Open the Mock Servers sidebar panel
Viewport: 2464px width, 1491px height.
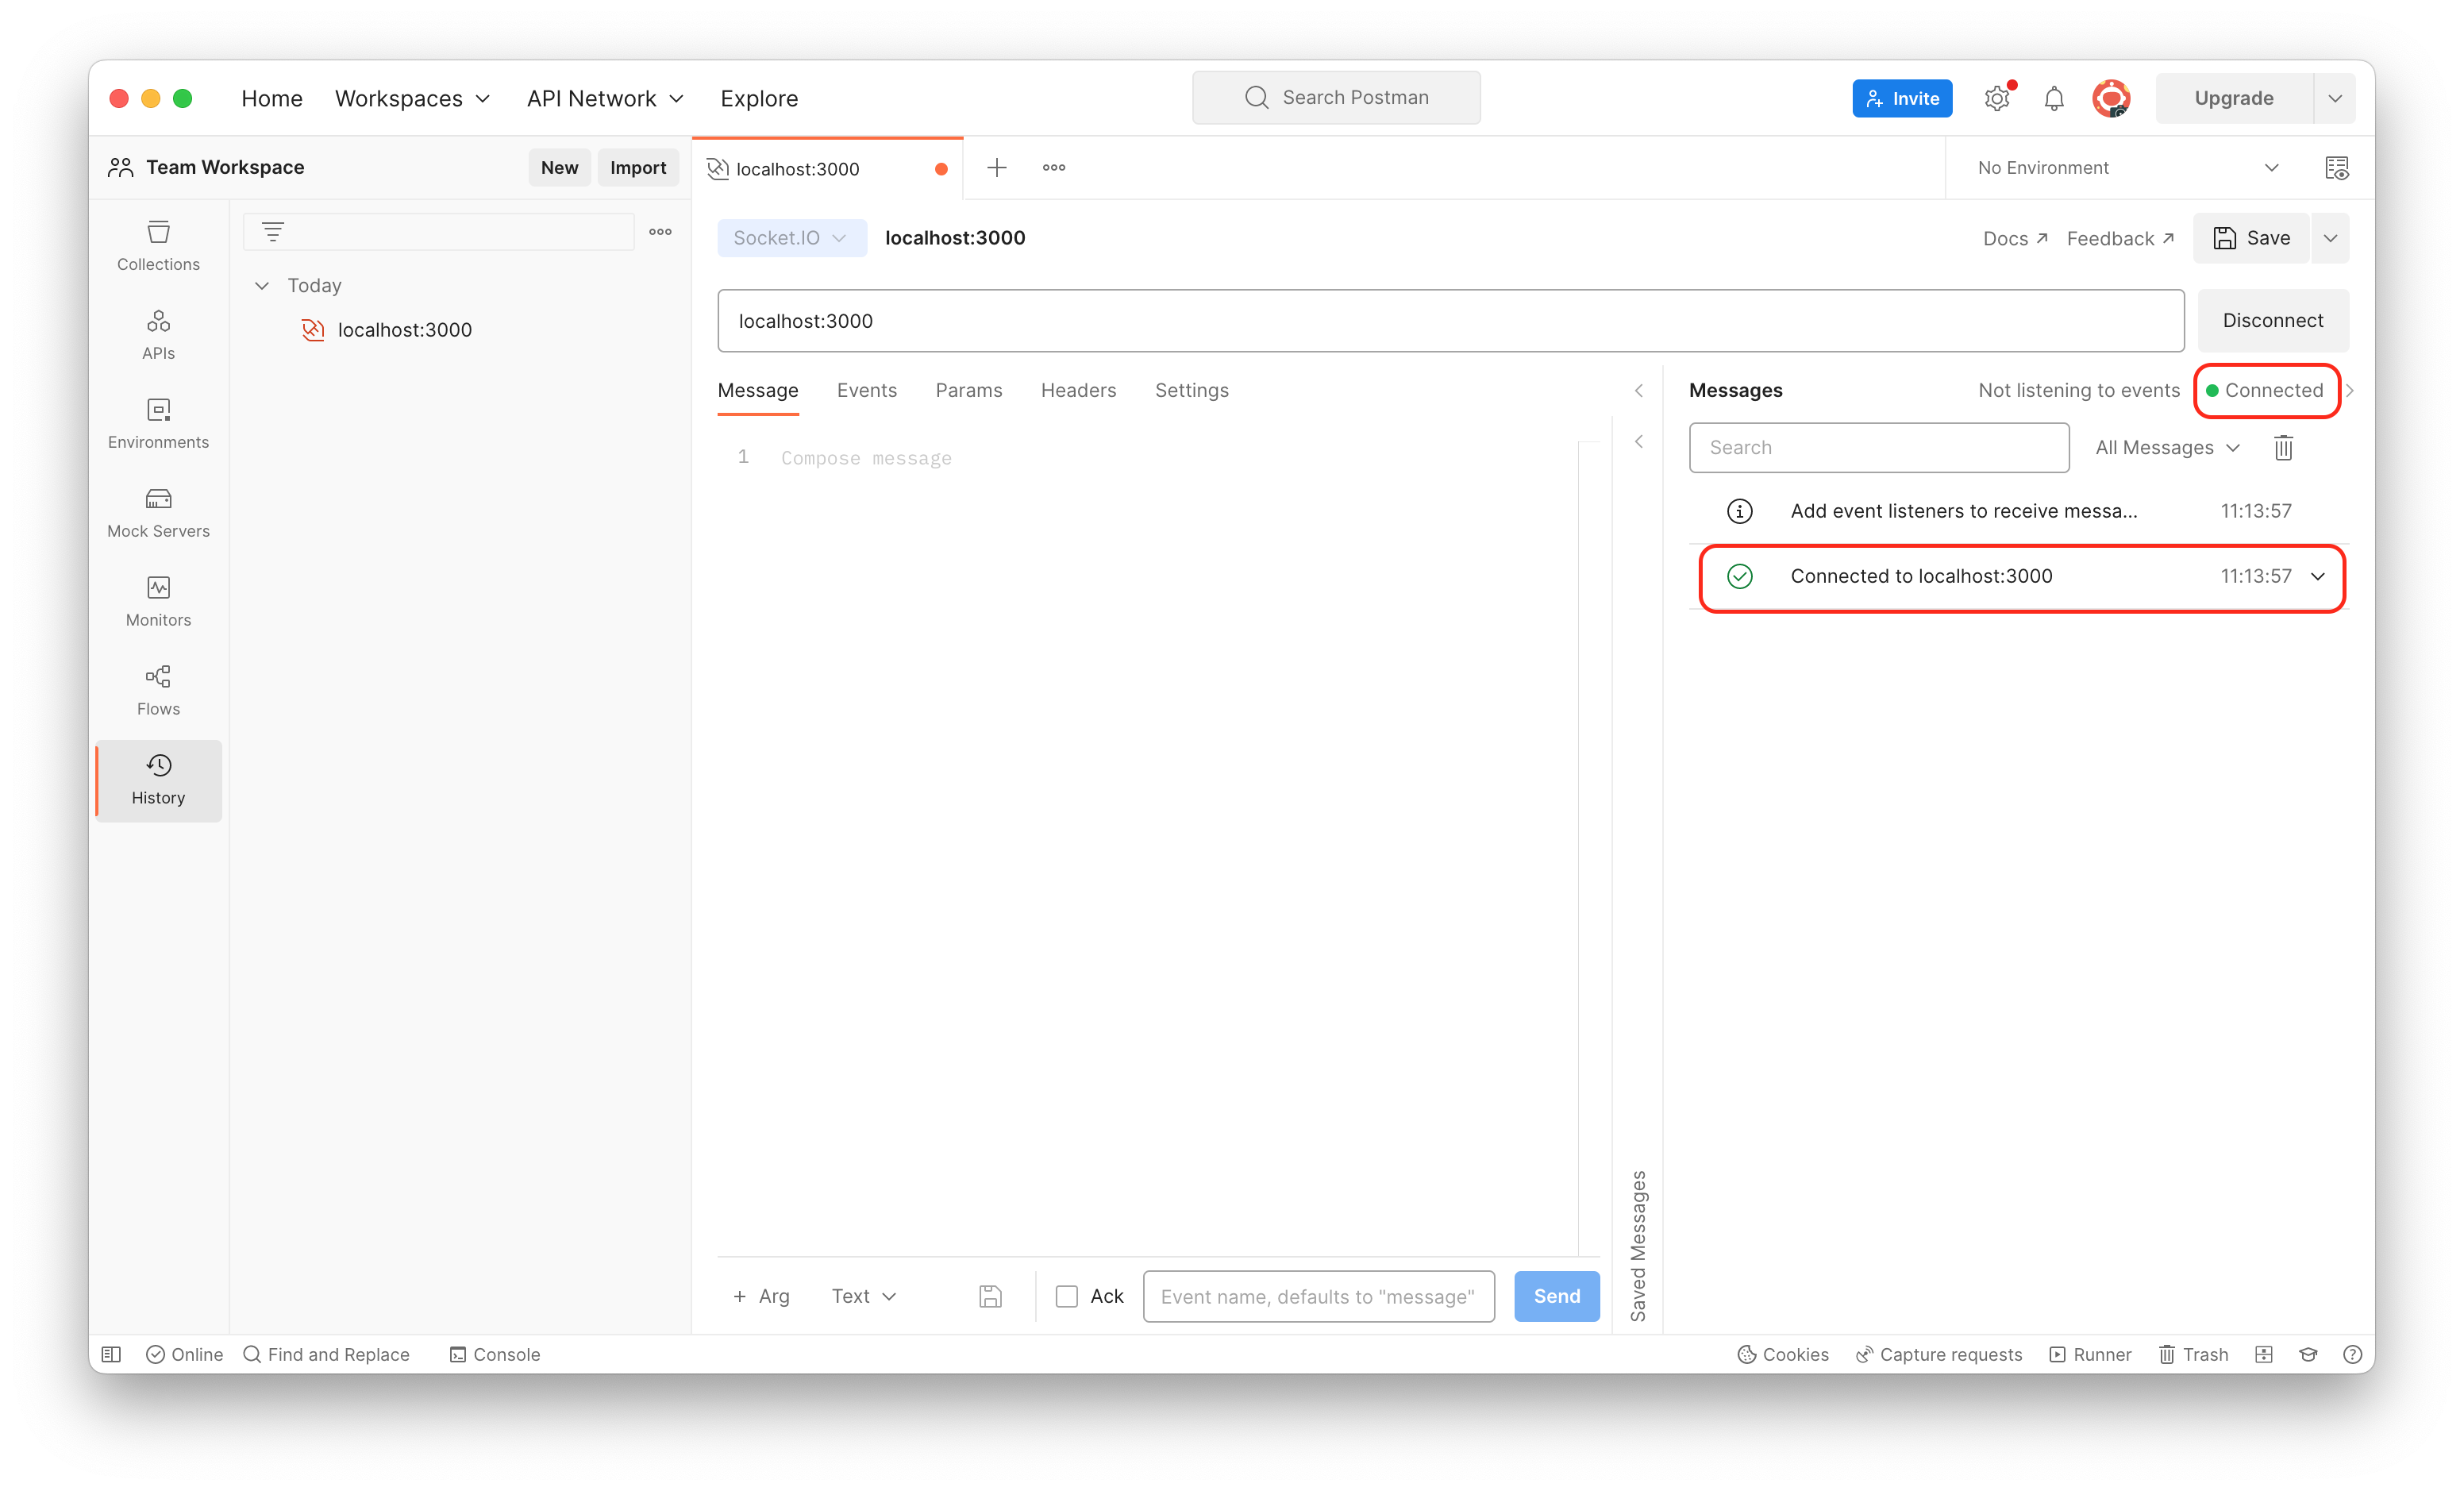[x=158, y=512]
